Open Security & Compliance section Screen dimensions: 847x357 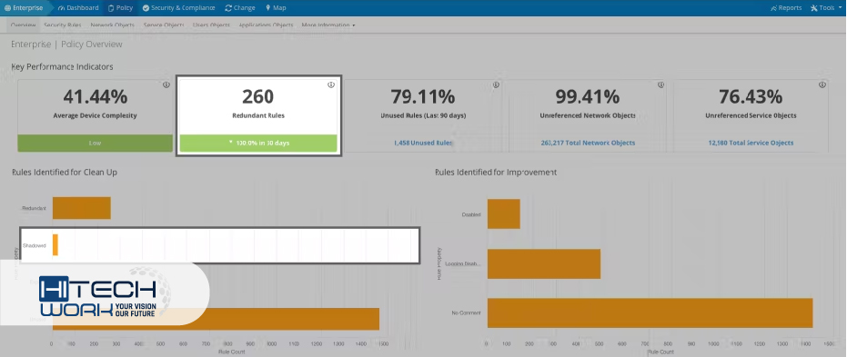[178, 8]
